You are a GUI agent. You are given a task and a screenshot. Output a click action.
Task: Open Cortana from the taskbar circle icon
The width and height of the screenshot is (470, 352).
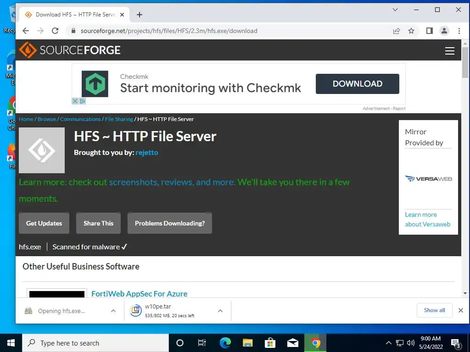(x=180, y=343)
